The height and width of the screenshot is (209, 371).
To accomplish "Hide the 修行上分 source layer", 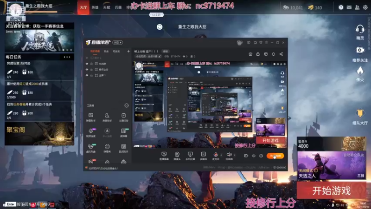I will coord(87,69).
